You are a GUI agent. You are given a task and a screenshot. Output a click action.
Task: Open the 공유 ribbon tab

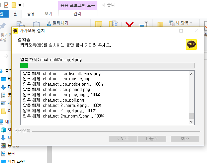[31, 14]
